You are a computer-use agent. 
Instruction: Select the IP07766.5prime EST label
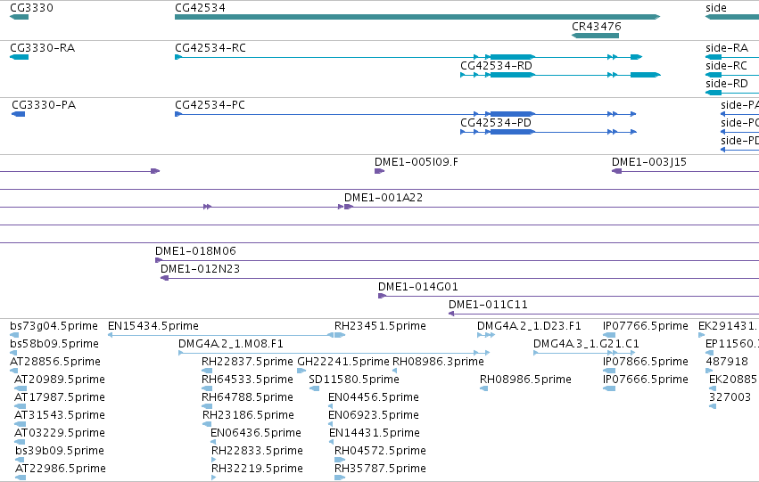pyautogui.click(x=645, y=326)
